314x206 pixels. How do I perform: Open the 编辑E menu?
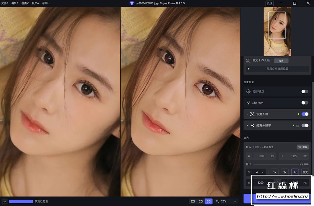(x=15, y=3)
